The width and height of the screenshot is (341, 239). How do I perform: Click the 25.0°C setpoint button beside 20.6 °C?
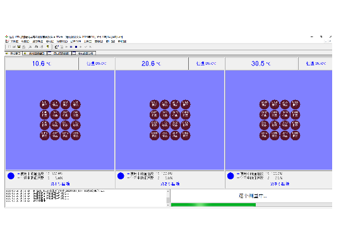[206, 64]
